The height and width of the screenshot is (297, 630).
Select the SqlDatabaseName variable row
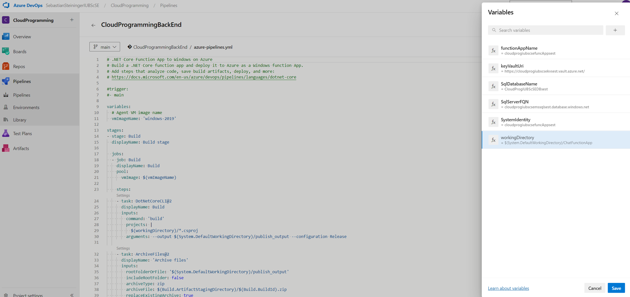point(556,86)
